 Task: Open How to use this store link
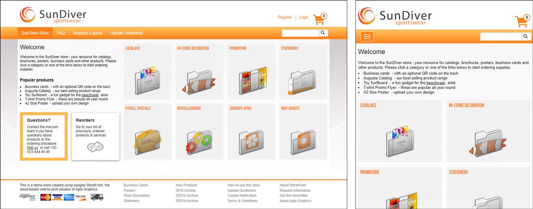click(x=244, y=185)
